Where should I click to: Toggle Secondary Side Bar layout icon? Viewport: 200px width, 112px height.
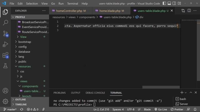pos(174,3)
